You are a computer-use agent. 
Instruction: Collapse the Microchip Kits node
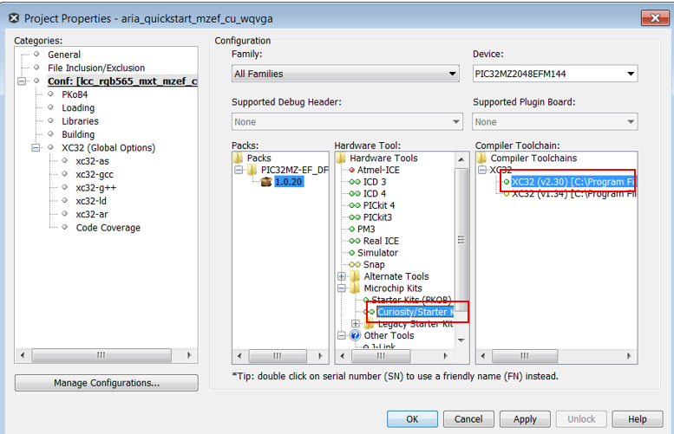click(x=341, y=288)
